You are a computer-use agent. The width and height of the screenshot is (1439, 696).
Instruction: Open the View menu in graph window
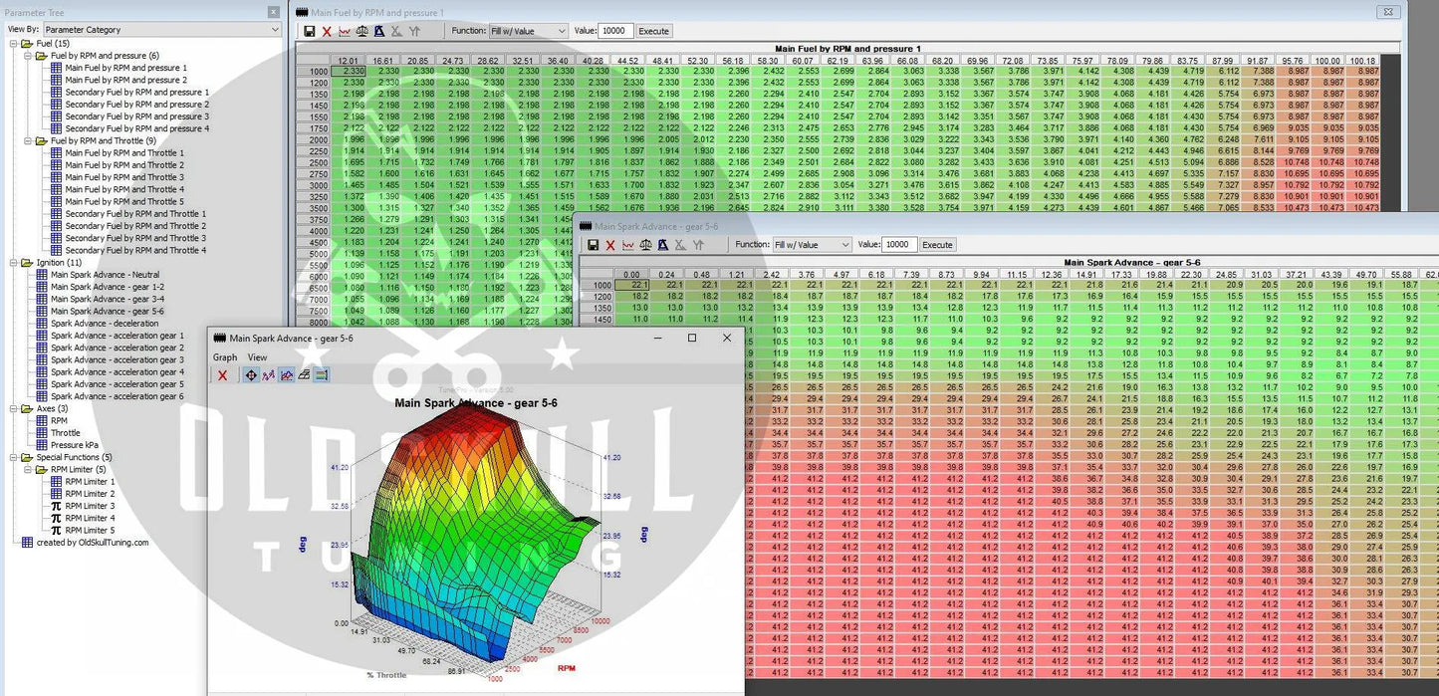[257, 357]
